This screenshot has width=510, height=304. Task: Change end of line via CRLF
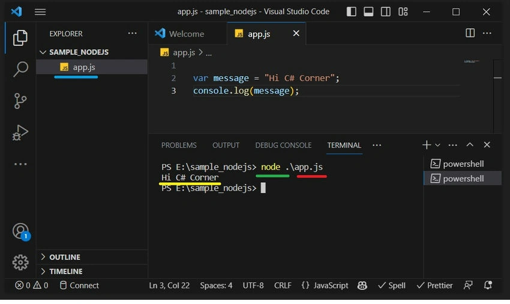pyautogui.click(x=283, y=285)
